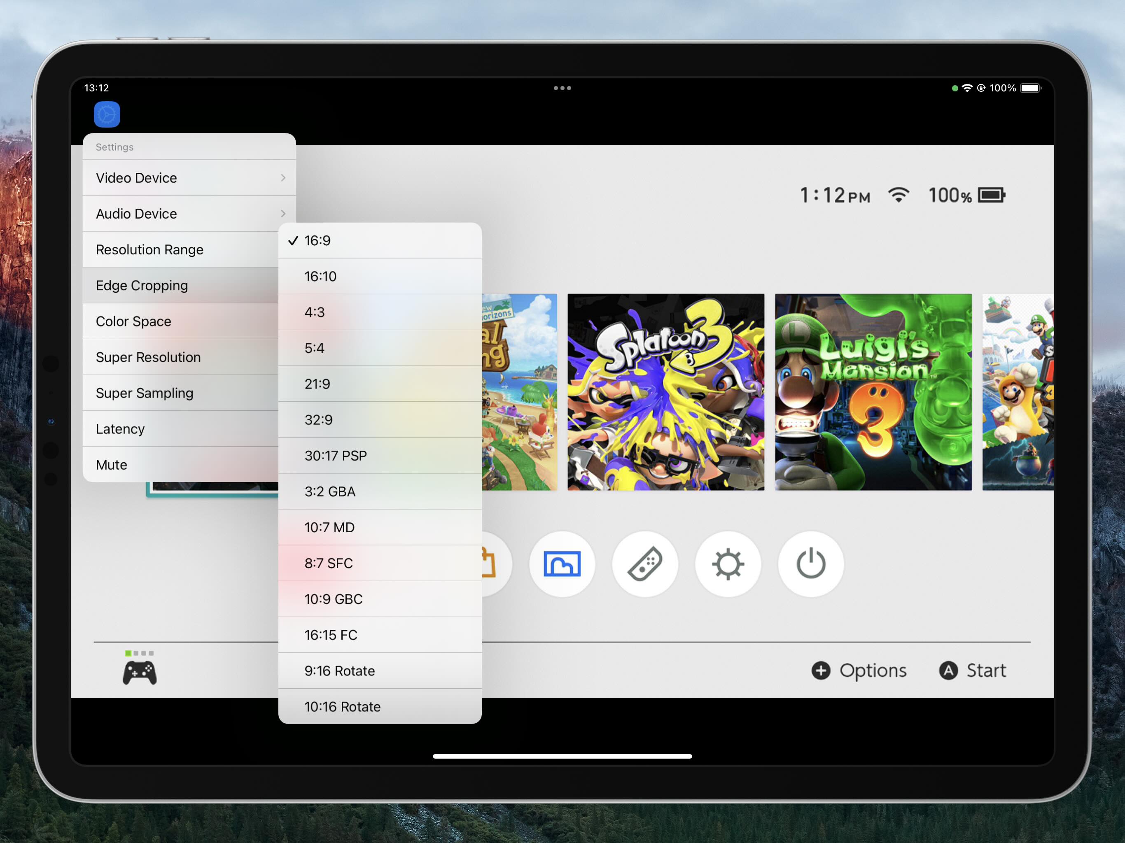
Task: Click the plus Options icon
Action: [x=821, y=670]
